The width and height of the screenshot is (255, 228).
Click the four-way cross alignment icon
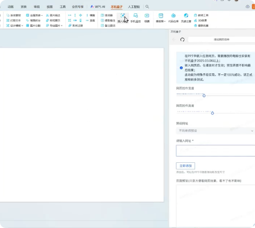coord(80,15)
